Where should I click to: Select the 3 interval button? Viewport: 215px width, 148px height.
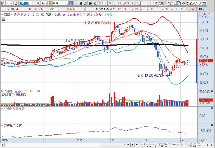pos(110,3)
